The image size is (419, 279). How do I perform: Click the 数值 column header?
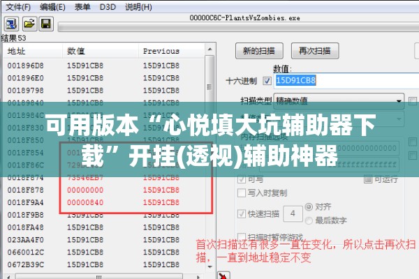101,51
